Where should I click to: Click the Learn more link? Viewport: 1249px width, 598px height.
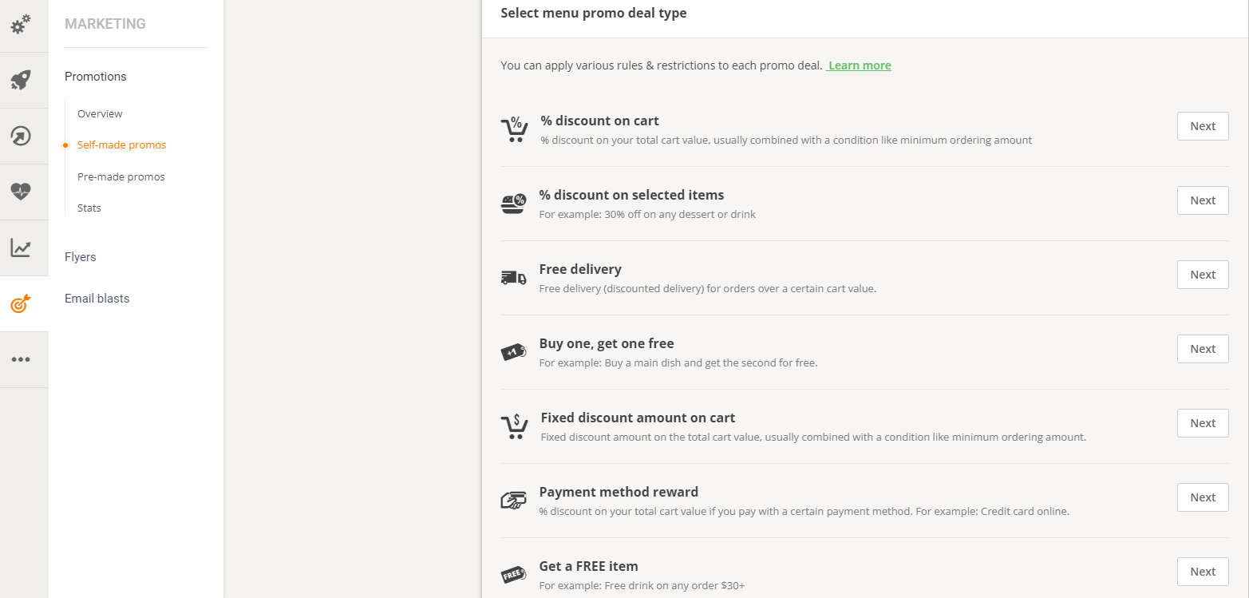860,65
